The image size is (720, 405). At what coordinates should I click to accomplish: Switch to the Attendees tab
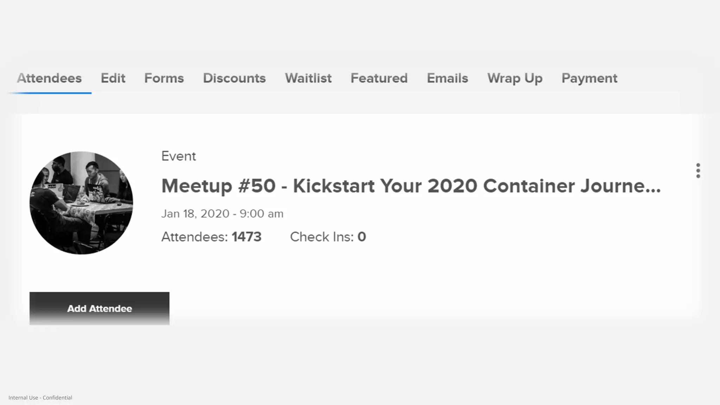click(49, 78)
